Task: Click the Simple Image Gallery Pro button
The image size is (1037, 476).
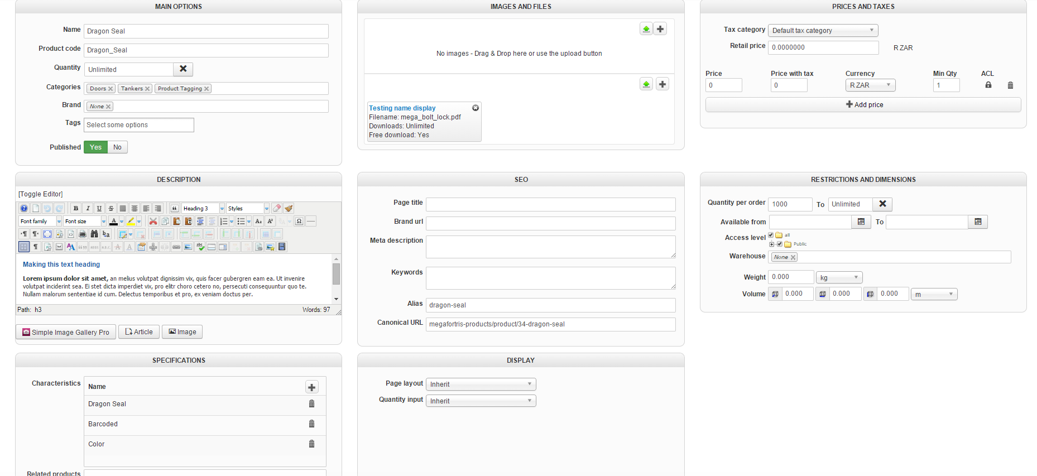Action: point(66,332)
